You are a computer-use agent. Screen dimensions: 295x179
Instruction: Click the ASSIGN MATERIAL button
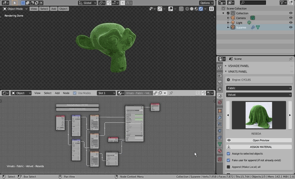tap(259, 147)
